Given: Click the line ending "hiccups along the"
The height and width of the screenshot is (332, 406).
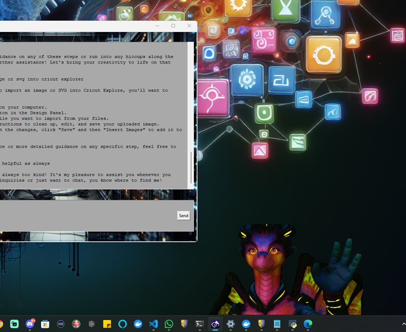Looking at the screenshot, I should pyautogui.click(x=87, y=57).
